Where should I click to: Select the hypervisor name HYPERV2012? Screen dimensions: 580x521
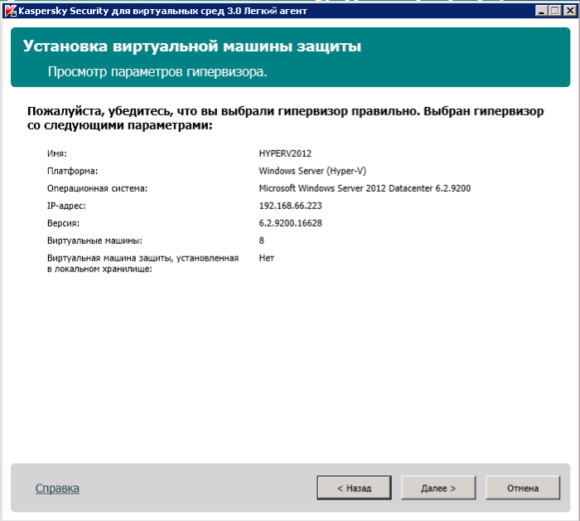click(x=285, y=153)
